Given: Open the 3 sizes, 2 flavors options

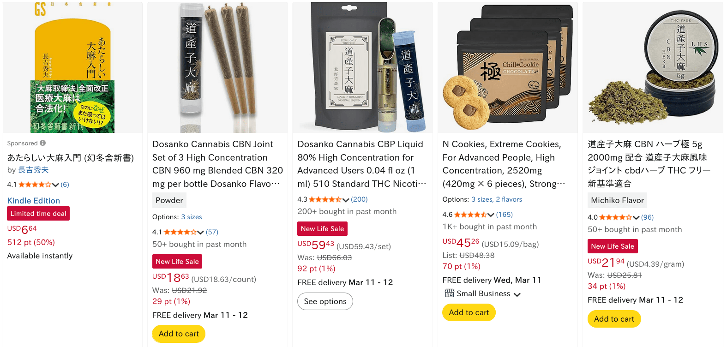Looking at the screenshot, I should (x=496, y=199).
